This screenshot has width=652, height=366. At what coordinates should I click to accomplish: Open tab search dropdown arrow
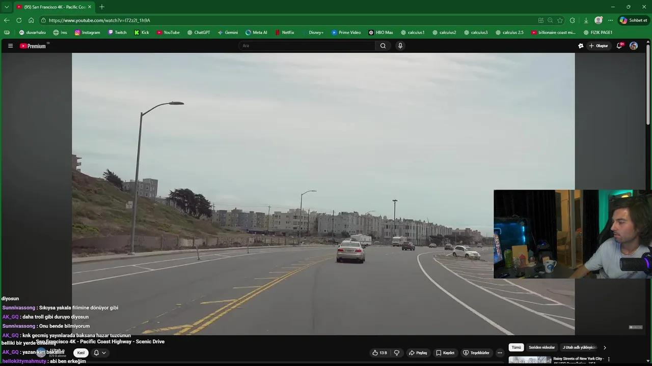click(x=7, y=7)
